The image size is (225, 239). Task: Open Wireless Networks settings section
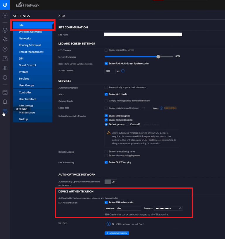point(30,32)
